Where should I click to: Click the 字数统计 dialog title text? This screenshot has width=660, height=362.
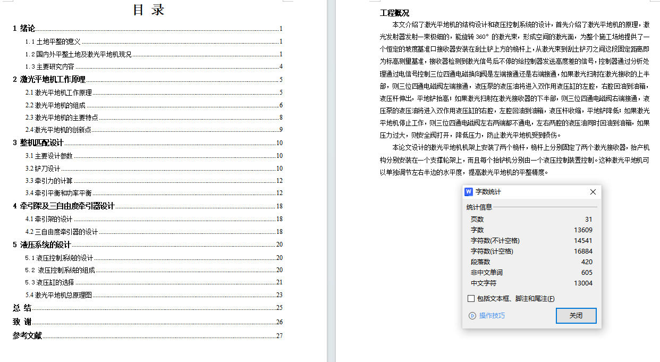pos(488,192)
